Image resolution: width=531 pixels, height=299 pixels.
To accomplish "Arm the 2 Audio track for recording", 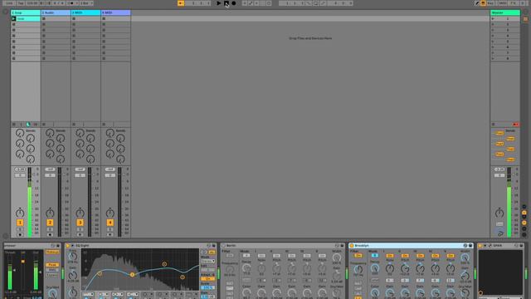I will [50, 234].
